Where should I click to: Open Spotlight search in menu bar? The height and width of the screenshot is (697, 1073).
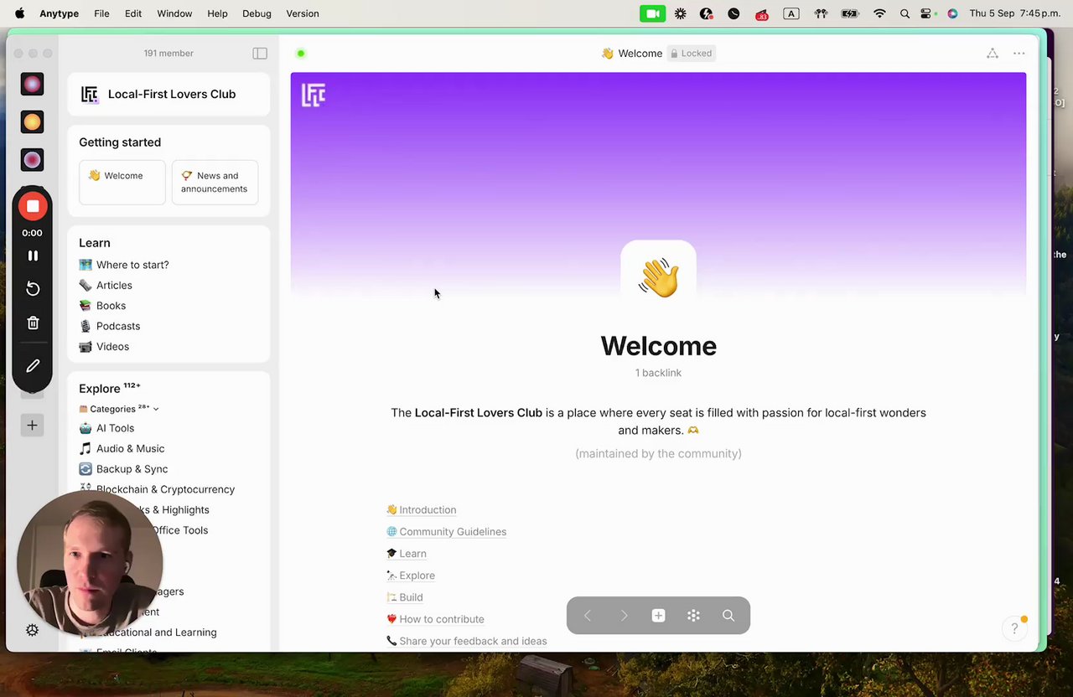pos(905,13)
